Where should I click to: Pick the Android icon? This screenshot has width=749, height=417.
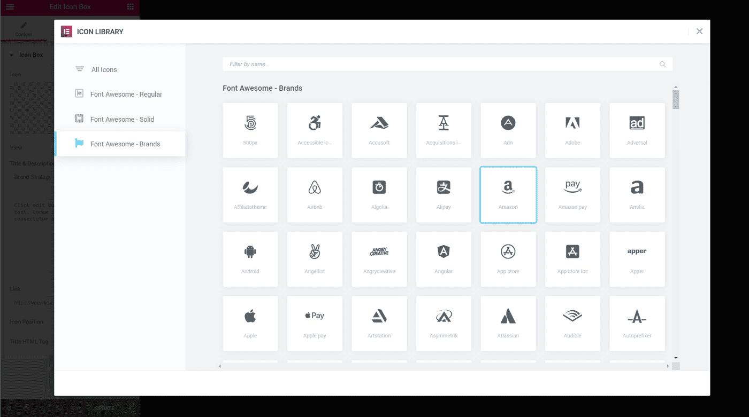tap(250, 259)
